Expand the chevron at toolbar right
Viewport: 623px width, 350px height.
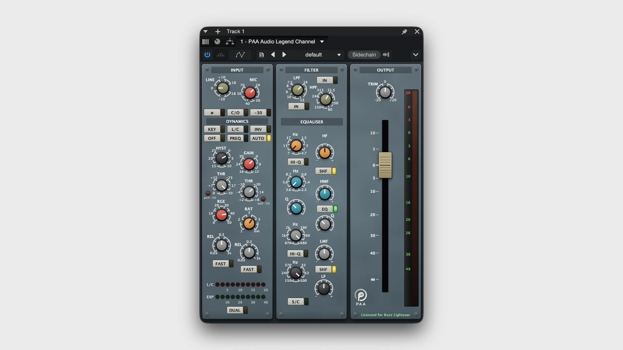415,55
